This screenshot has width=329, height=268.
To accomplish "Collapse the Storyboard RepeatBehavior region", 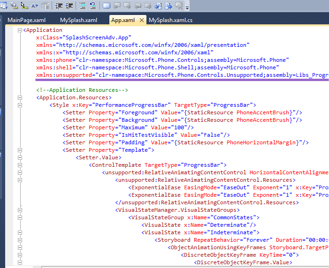I will pos(20,240).
